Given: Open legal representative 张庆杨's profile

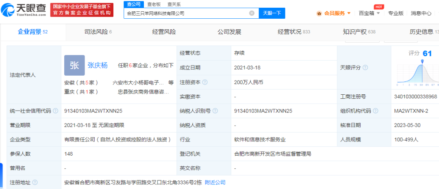Looking at the screenshot, I should click(98, 65).
